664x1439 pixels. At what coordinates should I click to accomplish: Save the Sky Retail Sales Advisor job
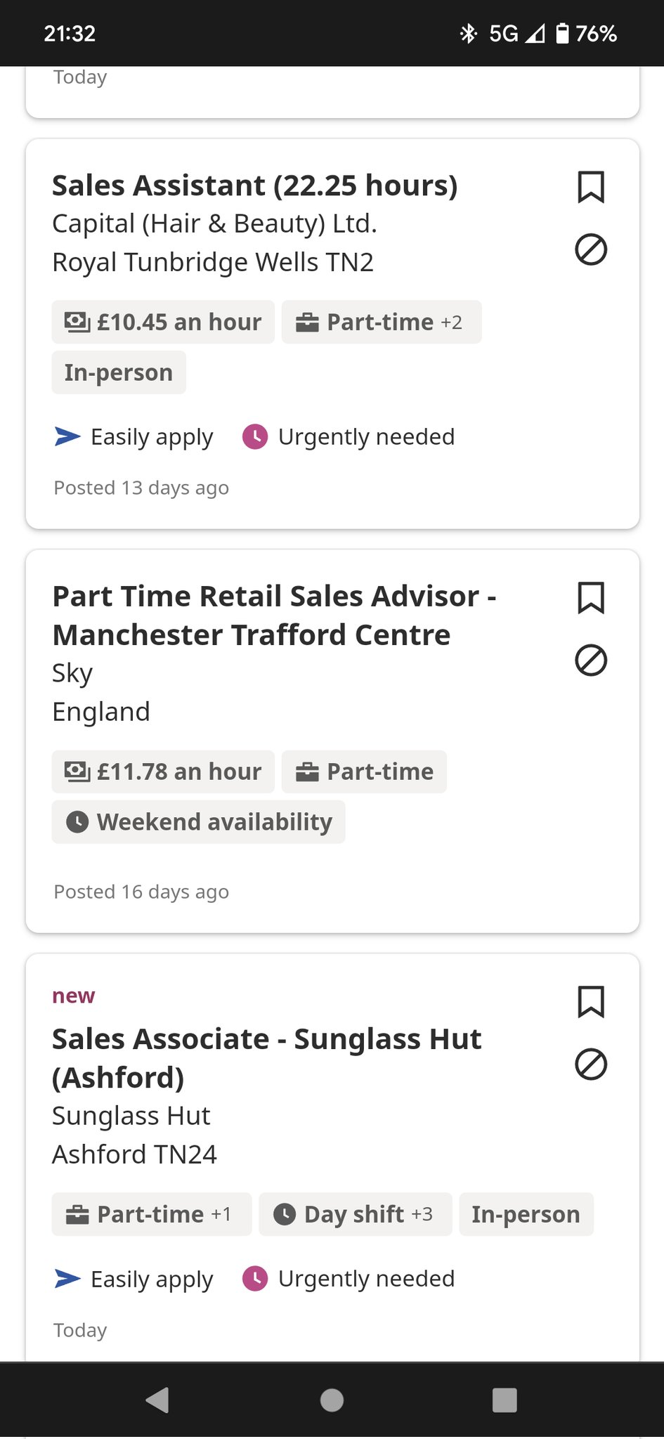[x=590, y=598]
